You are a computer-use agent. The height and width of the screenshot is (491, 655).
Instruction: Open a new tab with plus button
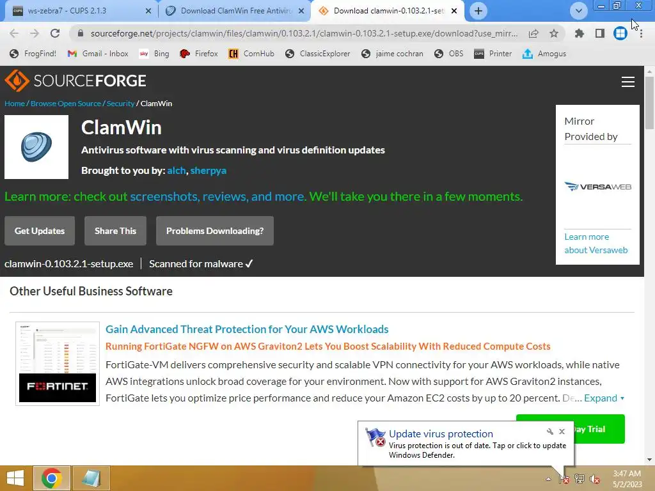point(478,11)
